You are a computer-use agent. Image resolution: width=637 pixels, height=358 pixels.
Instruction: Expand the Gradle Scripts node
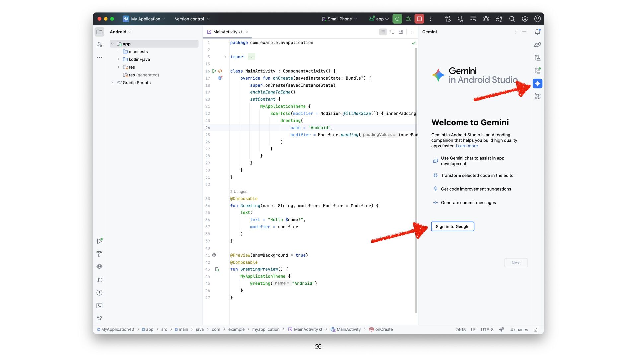(x=112, y=83)
